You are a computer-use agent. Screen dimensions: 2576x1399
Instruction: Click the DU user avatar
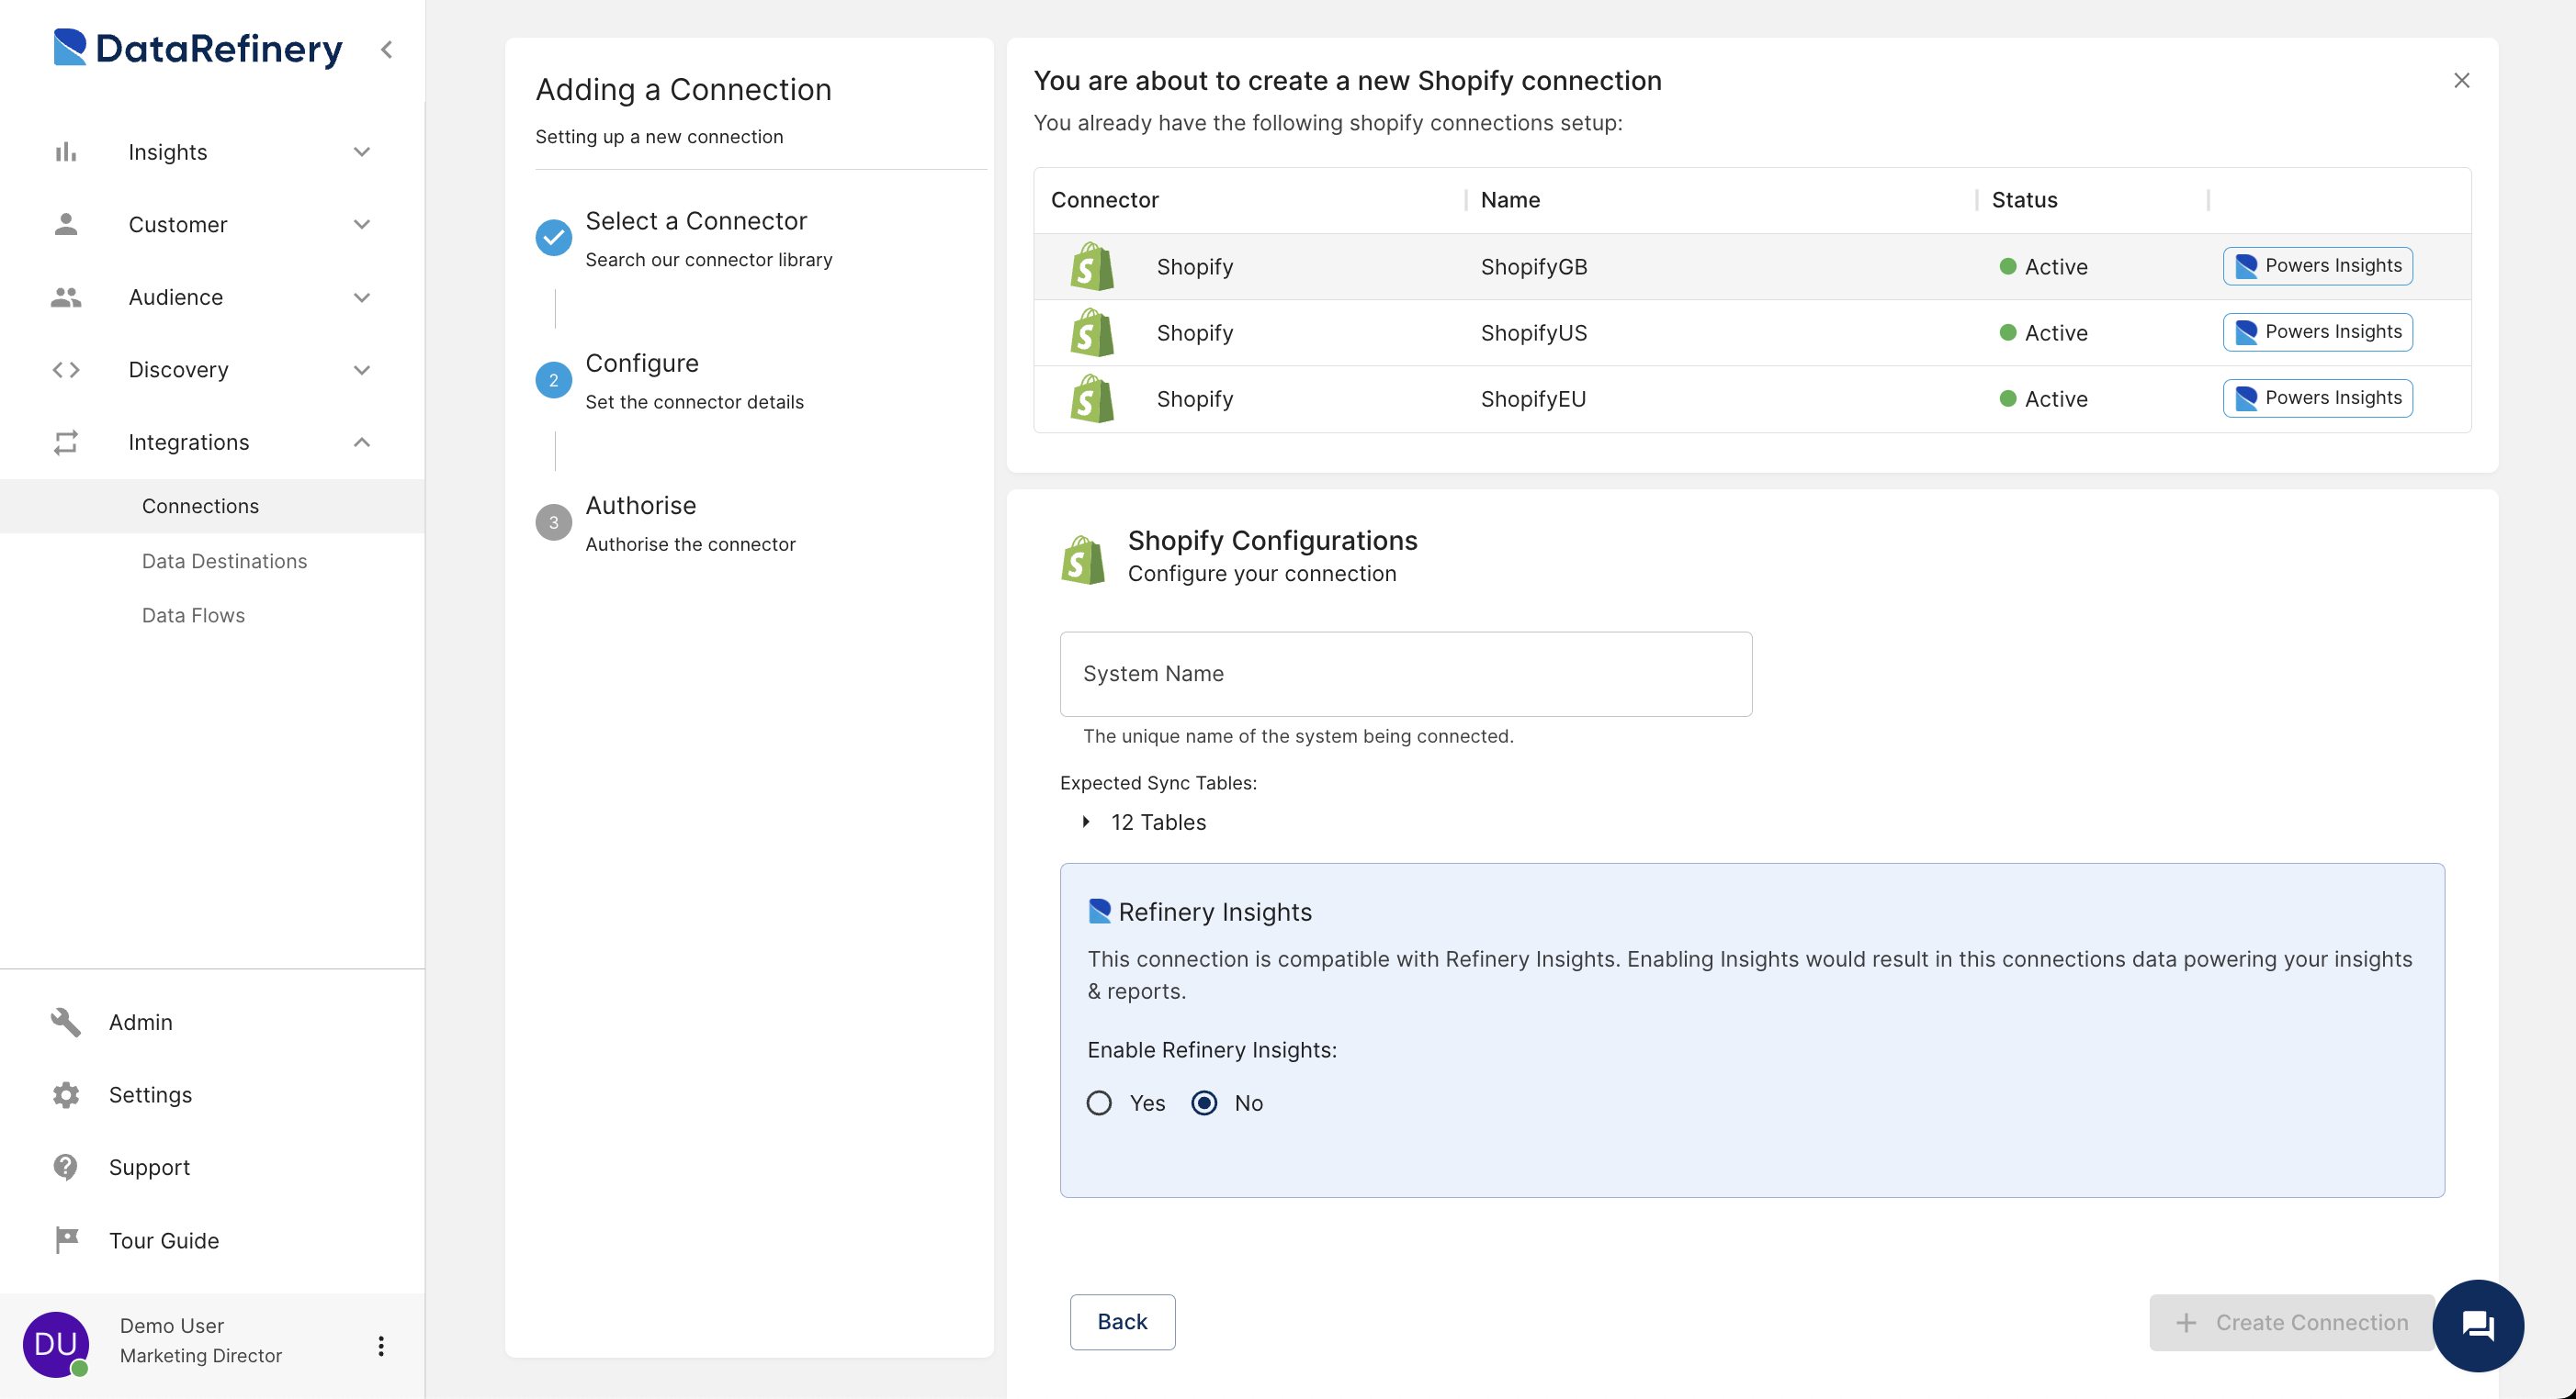(56, 1343)
